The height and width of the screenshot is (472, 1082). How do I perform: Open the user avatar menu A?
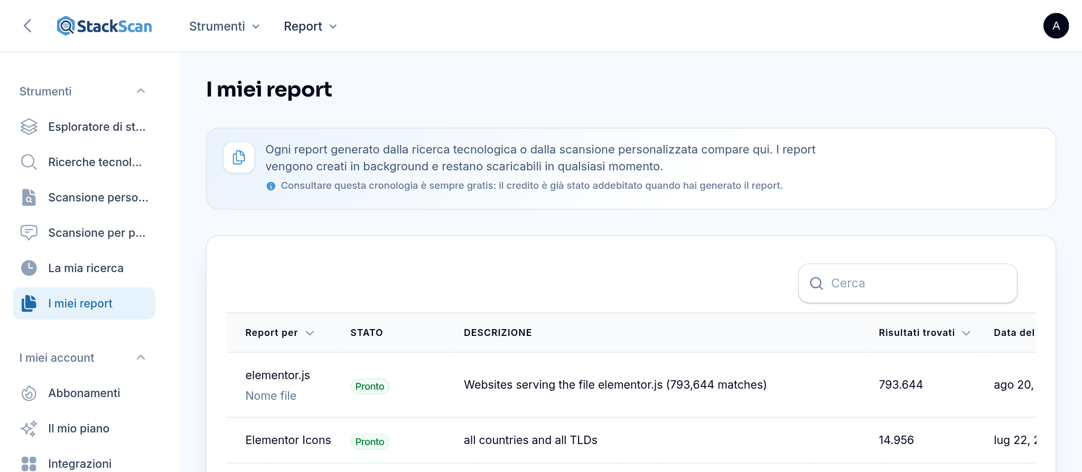pos(1056,26)
